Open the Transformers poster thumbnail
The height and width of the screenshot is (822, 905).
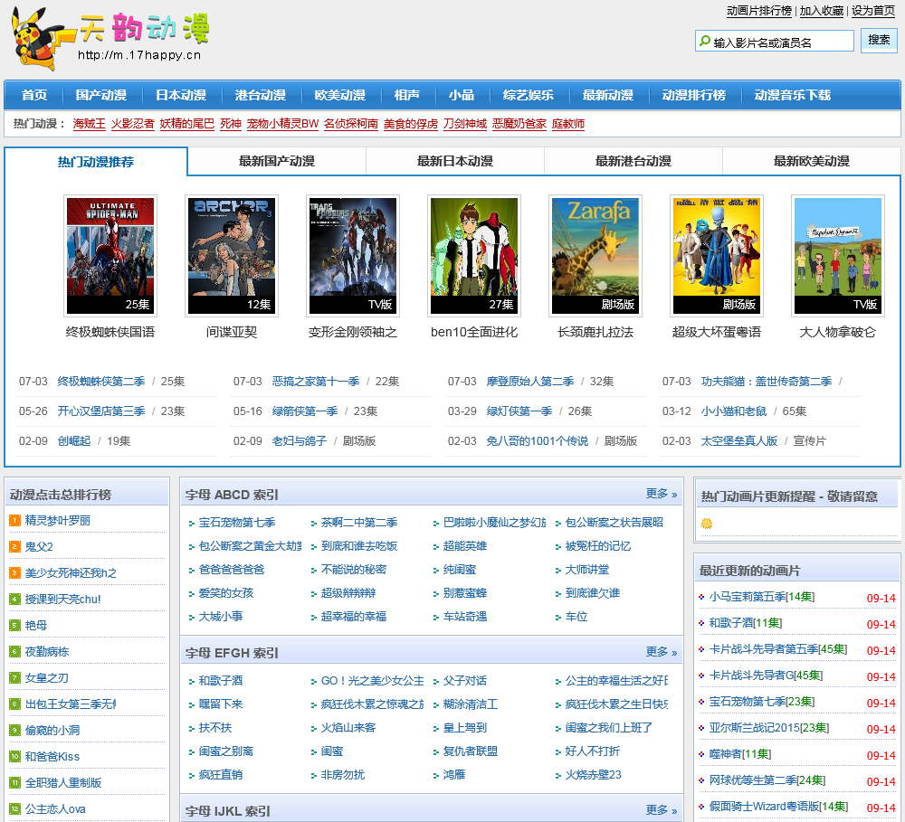pyautogui.click(x=353, y=256)
